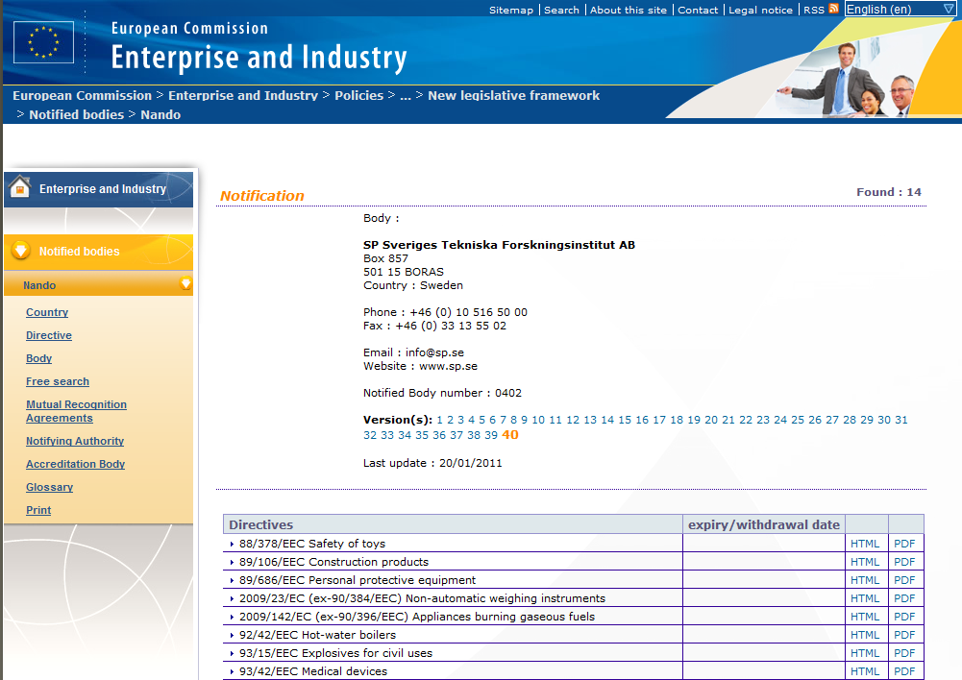Click the EU flag logo
This screenshot has width=962, height=680.
click(x=43, y=42)
